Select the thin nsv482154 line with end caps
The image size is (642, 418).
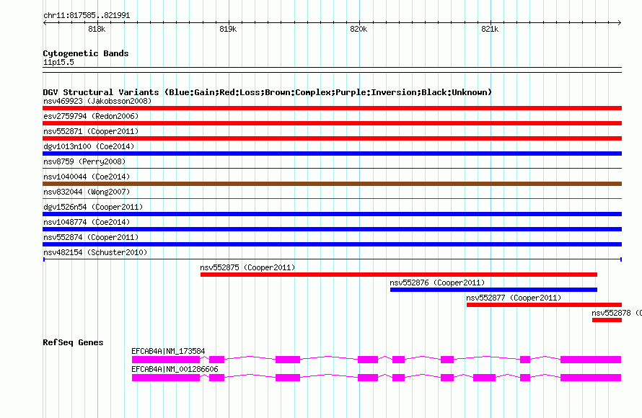(x=332, y=259)
